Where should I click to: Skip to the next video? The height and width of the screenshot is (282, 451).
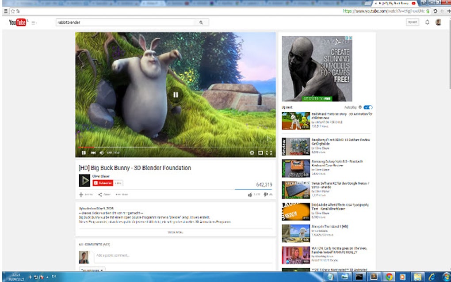pos(92,153)
